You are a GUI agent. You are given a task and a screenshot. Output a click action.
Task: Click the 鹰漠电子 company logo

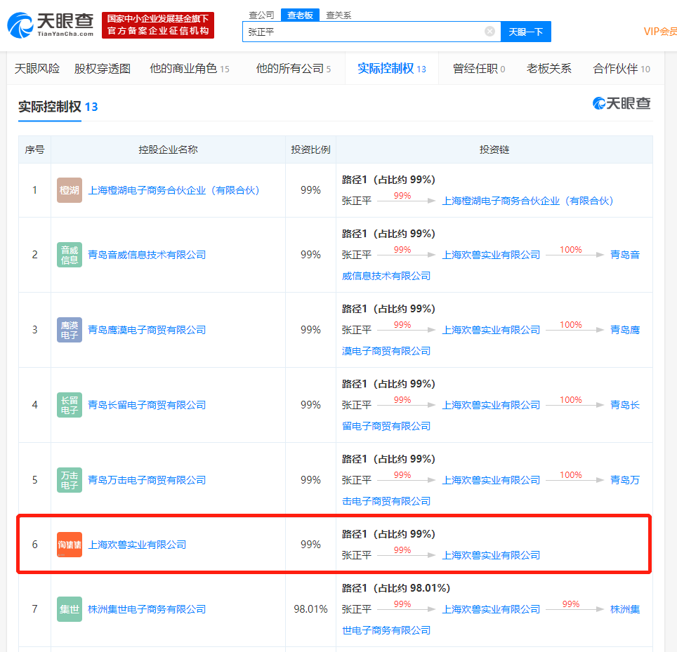click(70, 330)
